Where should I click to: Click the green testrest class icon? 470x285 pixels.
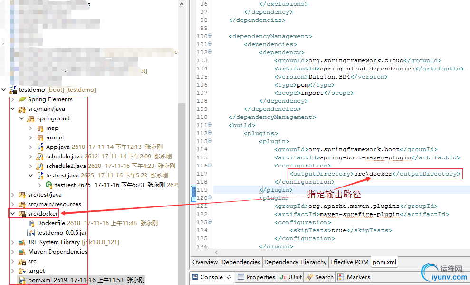click(49, 185)
